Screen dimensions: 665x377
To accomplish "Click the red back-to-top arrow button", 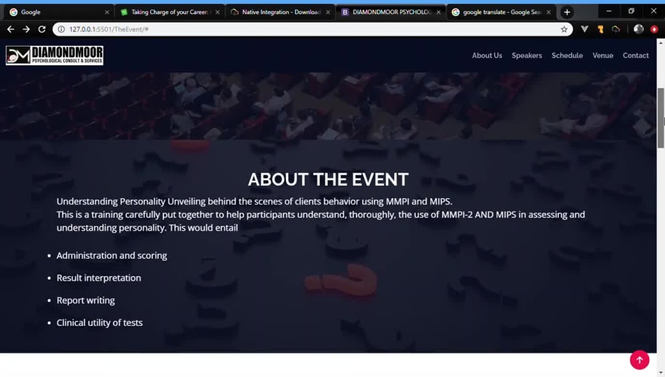I will 640,360.
